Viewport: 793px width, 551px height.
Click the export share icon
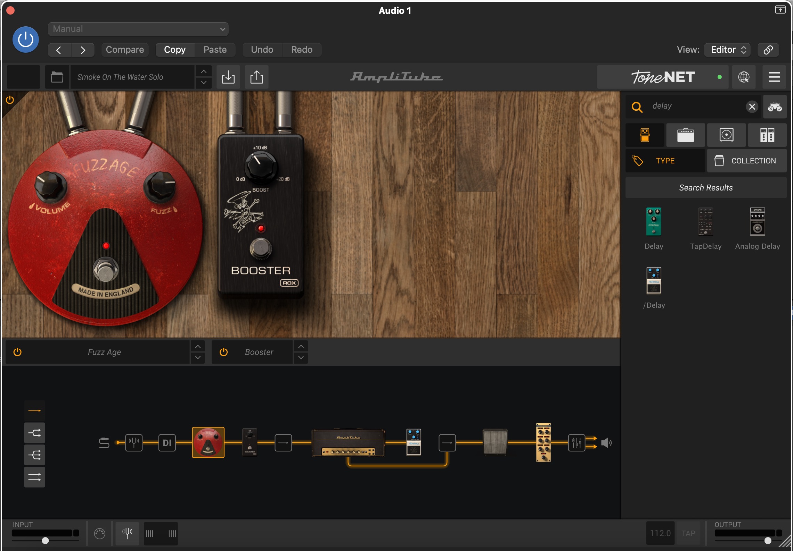pyautogui.click(x=256, y=77)
